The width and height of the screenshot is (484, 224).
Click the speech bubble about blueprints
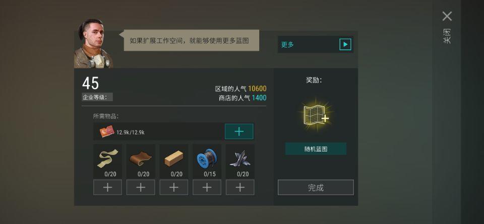[192, 40]
